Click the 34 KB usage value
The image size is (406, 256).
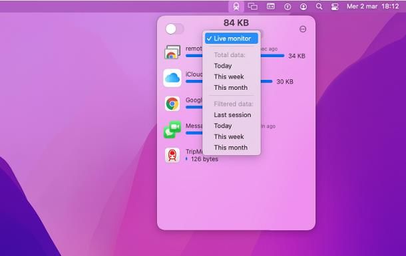point(297,56)
